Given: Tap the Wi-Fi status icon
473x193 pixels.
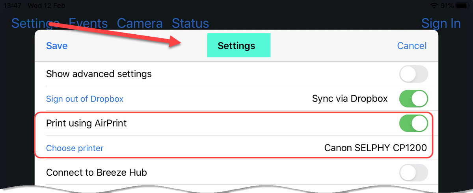Looking at the screenshot, I should pos(434,6).
